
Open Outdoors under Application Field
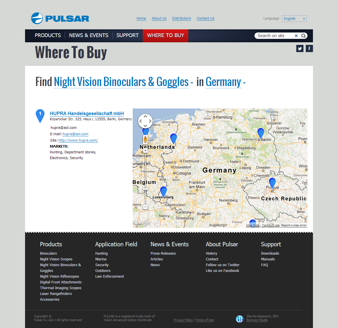pos(103,271)
